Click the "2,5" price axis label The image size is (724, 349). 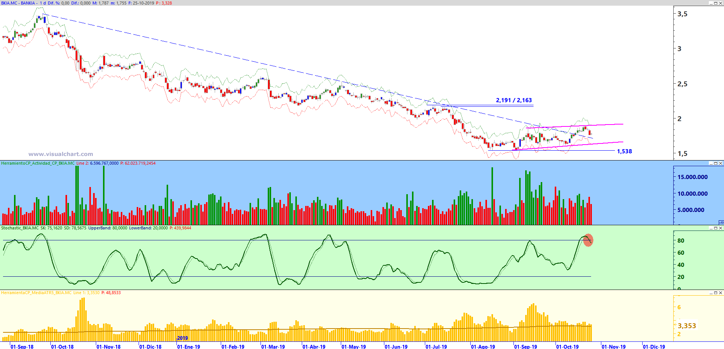coord(682,84)
